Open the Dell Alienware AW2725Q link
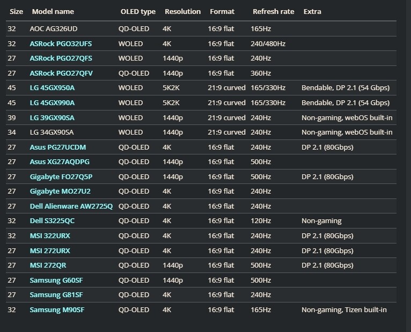Image resolution: width=411 pixels, height=332 pixels. pyautogui.click(x=71, y=206)
